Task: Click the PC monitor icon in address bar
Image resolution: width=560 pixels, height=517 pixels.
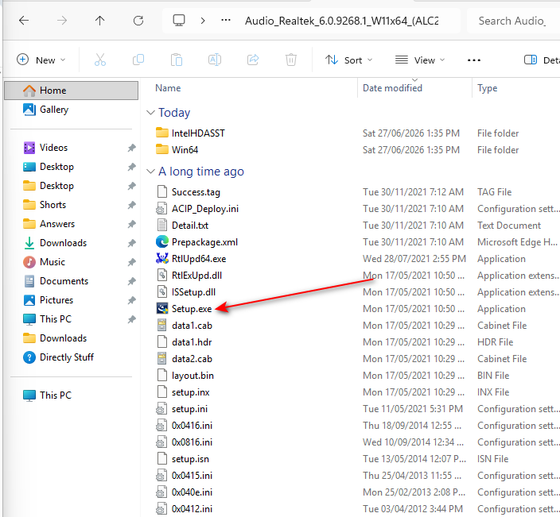Action: point(179,21)
